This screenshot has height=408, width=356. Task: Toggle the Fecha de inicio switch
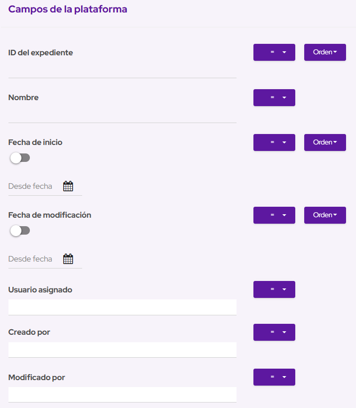[x=20, y=158]
